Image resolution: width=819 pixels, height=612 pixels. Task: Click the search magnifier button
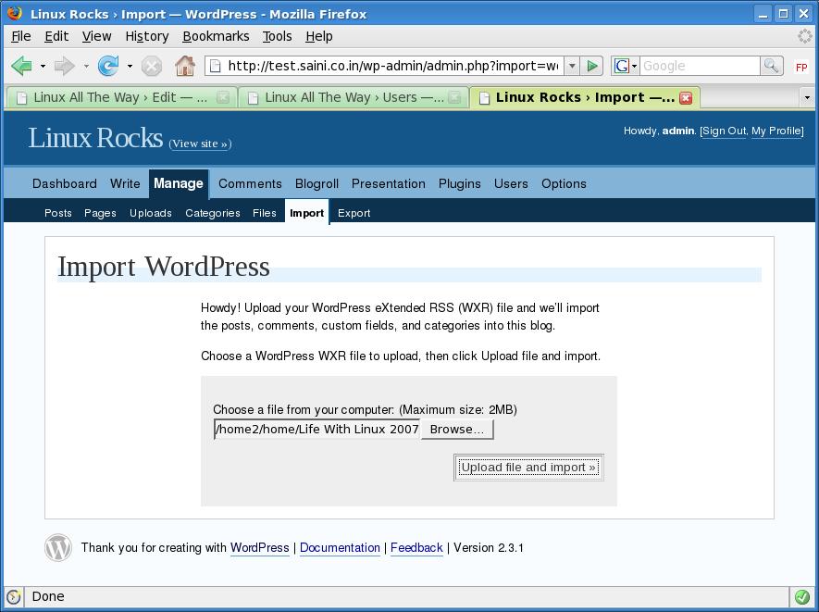(x=771, y=66)
